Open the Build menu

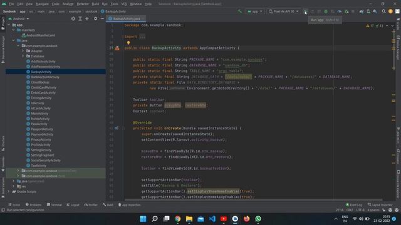(95, 4)
